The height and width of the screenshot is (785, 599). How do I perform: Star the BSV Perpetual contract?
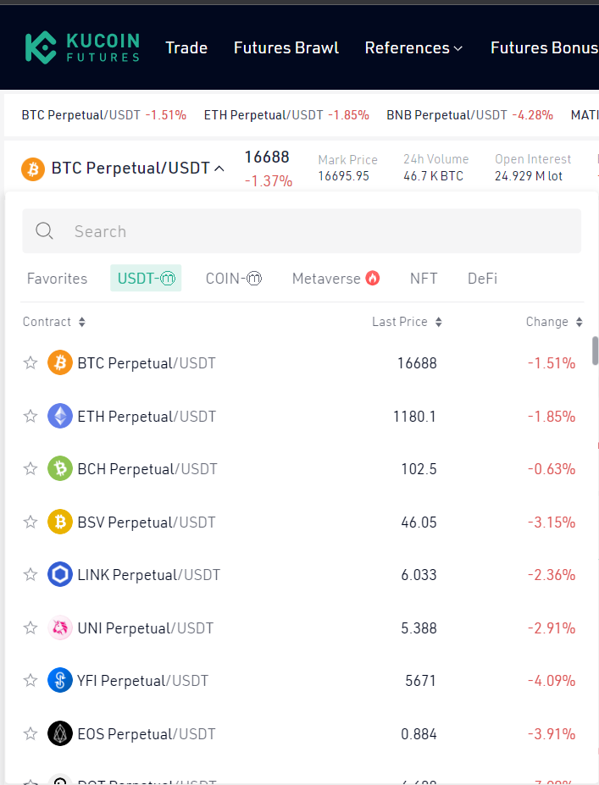point(31,522)
